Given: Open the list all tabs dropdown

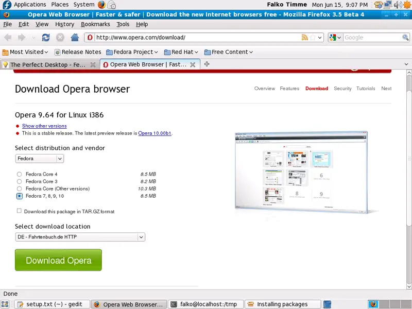Looking at the screenshot, I should tap(406, 64).
